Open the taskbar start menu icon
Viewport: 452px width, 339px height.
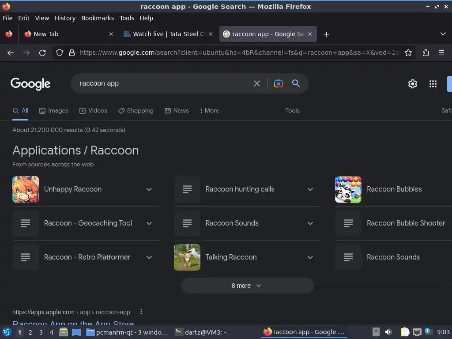click(7, 332)
